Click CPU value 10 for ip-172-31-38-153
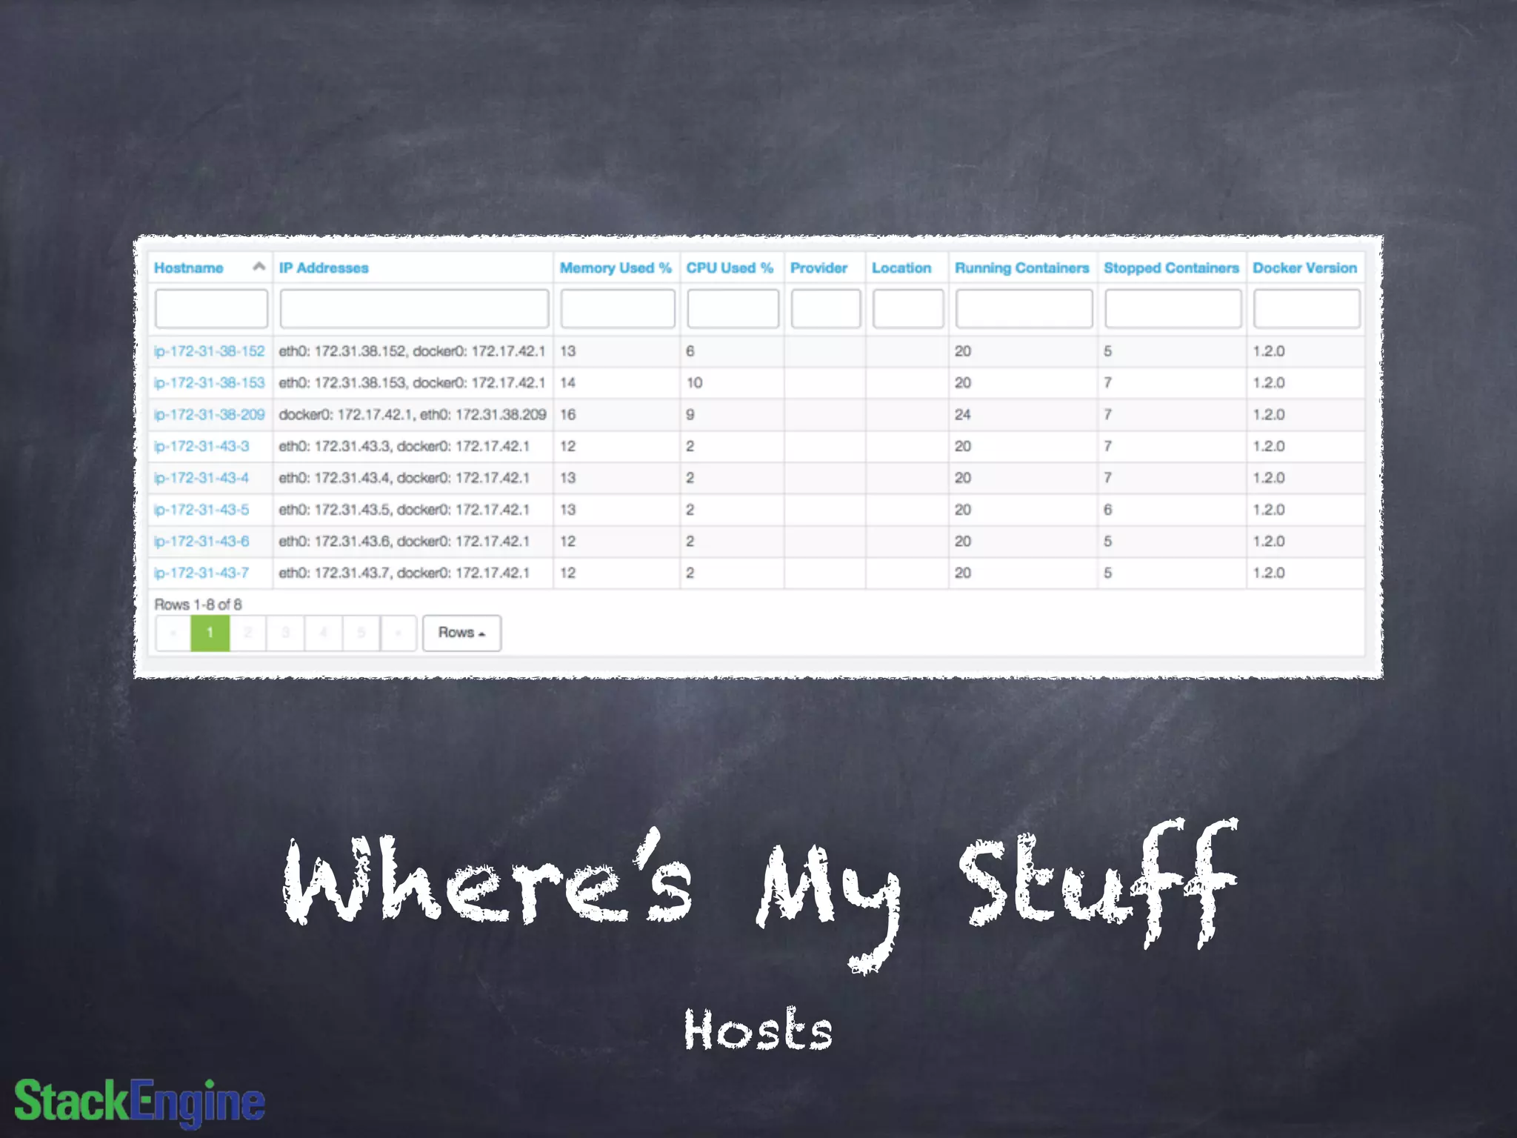The width and height of the screenshot is (1517, 1138). [695, 383]
